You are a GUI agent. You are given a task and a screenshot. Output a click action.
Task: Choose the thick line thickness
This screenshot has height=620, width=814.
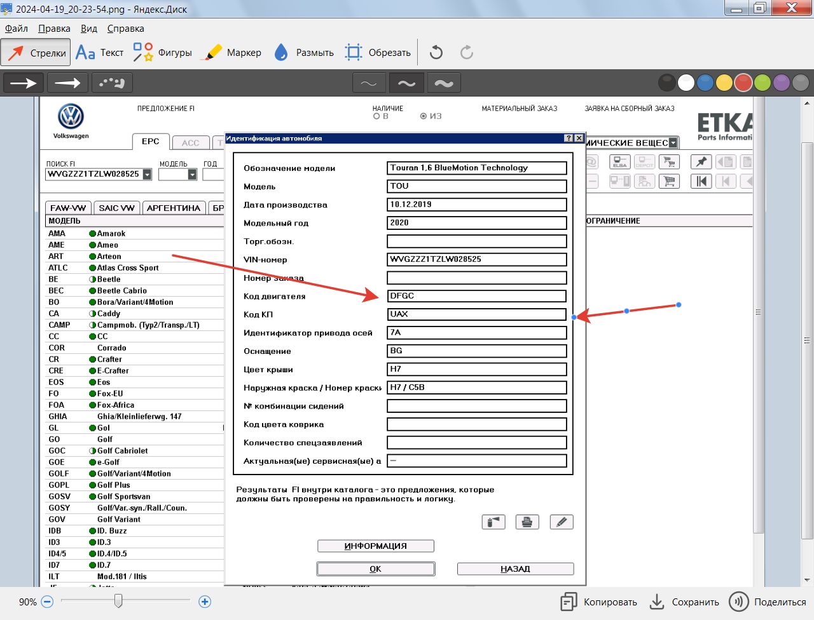click(444, 83)
